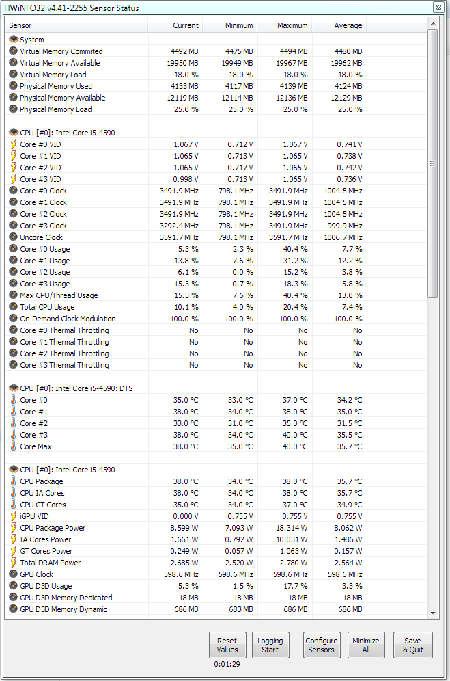Click the Virtual Memory Commited sensor icon
The image size is (450, 681).
click(x=14, y=51)
